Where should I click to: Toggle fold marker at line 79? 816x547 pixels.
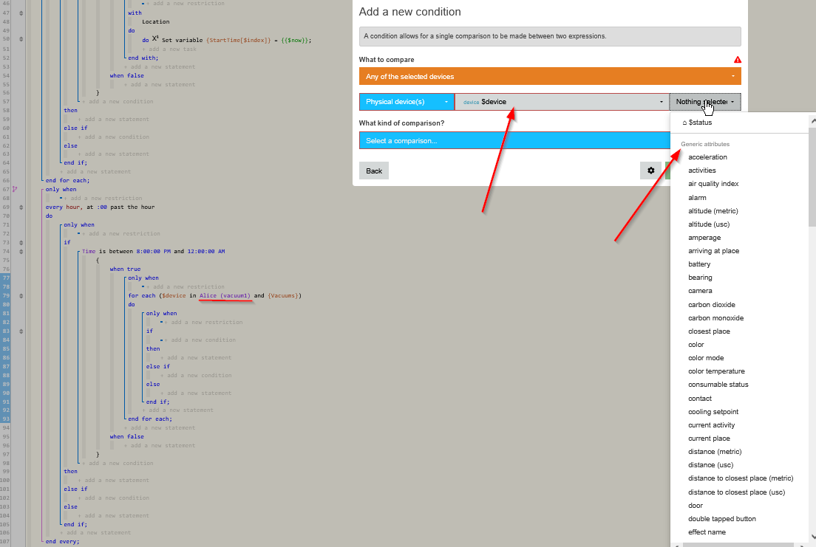tap(21, 296)
